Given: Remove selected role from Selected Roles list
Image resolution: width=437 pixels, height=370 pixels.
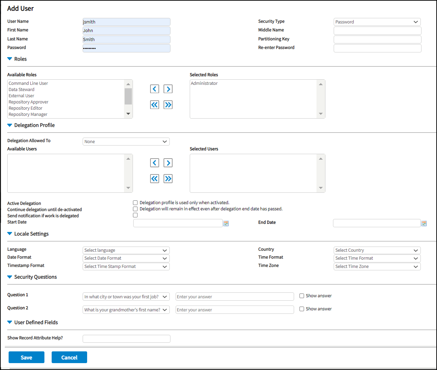Looking at the screenshot, I should [155, 89].
